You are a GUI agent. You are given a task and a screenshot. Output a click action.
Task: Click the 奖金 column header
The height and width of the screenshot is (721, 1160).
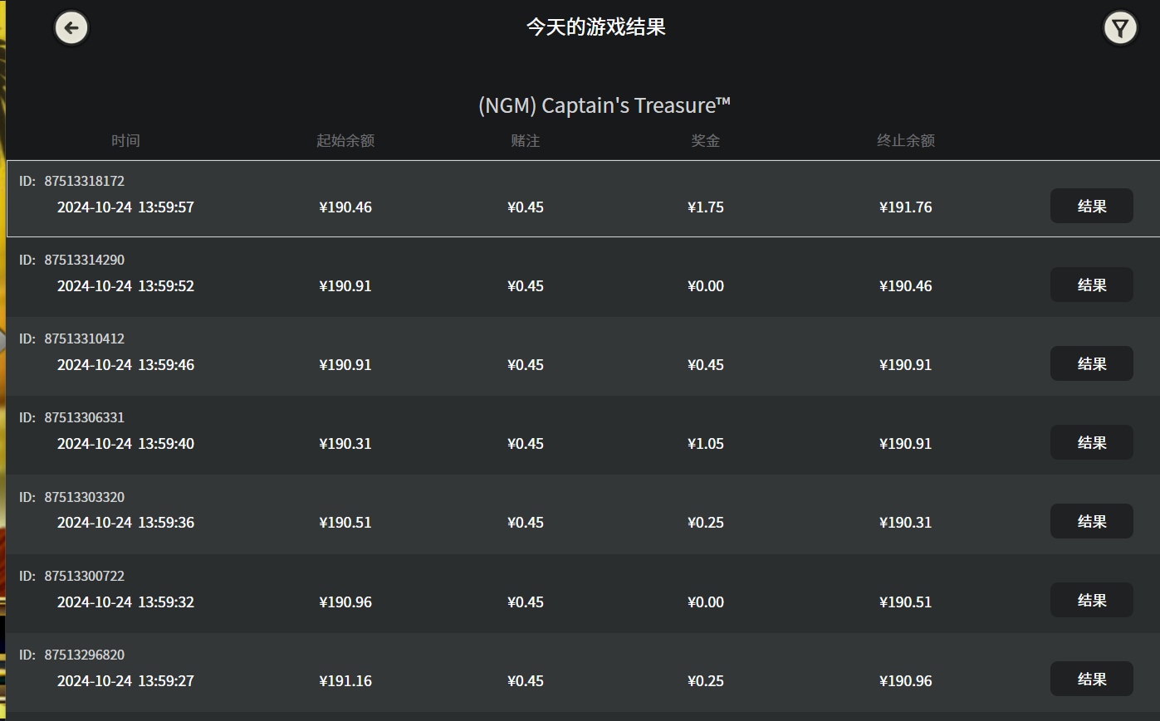pyautogui.click(x=705, y=141)
